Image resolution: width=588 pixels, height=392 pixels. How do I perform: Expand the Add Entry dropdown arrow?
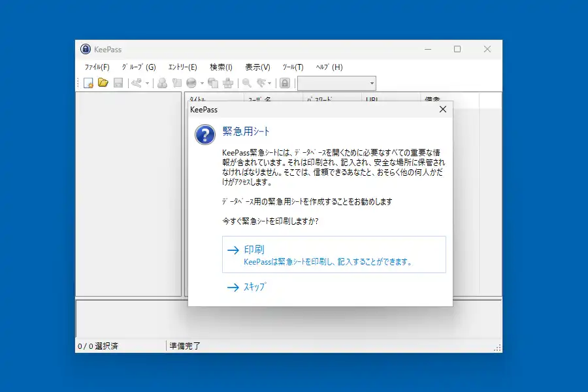(148, 83)
